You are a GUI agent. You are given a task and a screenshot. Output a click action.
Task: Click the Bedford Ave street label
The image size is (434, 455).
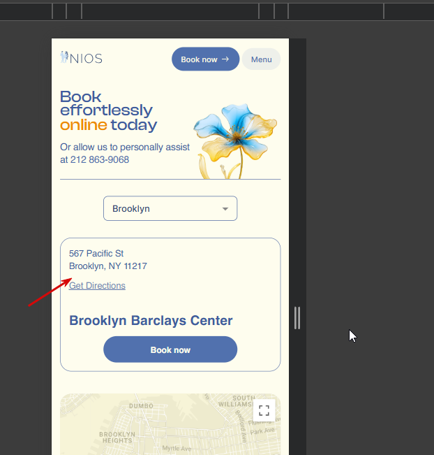pos(241,426)
